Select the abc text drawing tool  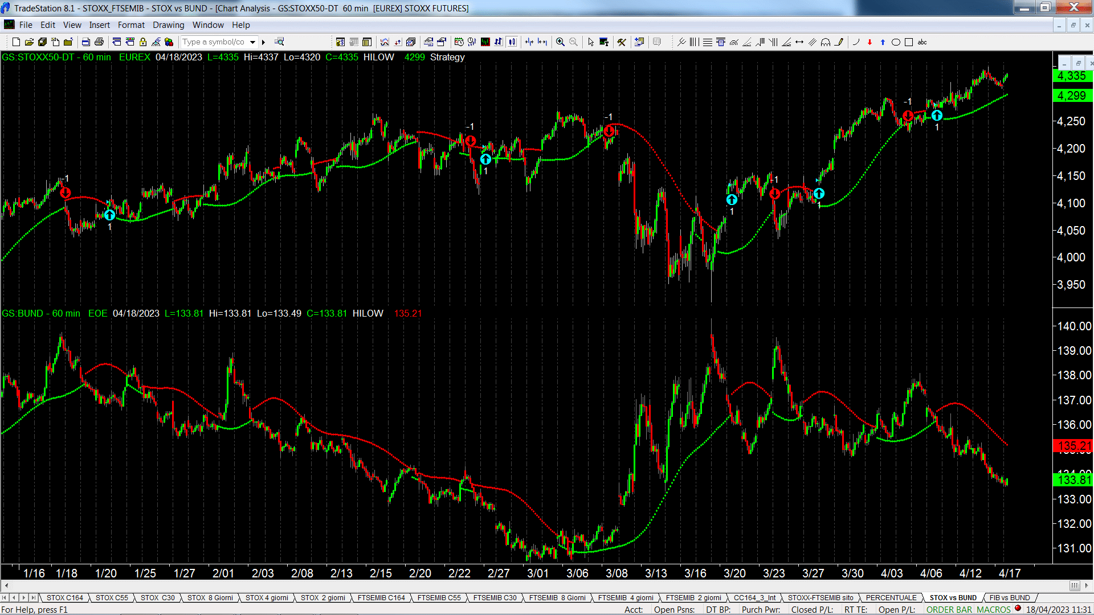click(x=922, y=42)
